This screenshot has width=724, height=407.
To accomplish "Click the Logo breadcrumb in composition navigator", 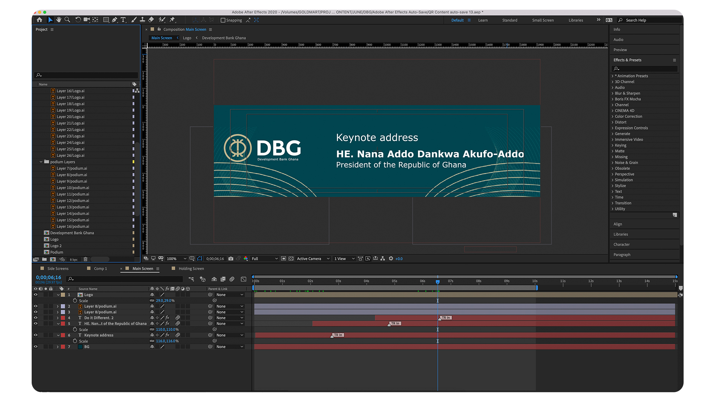I will (x=187, y=38).
